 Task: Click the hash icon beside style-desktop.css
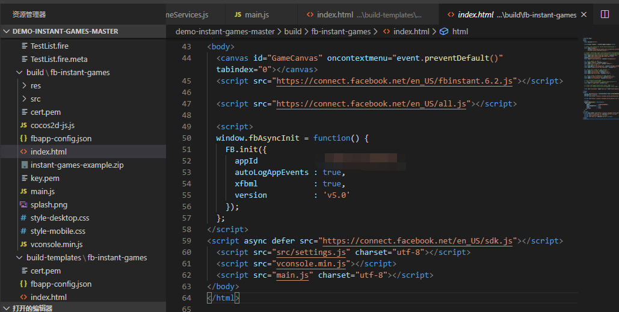coord(23,218)
